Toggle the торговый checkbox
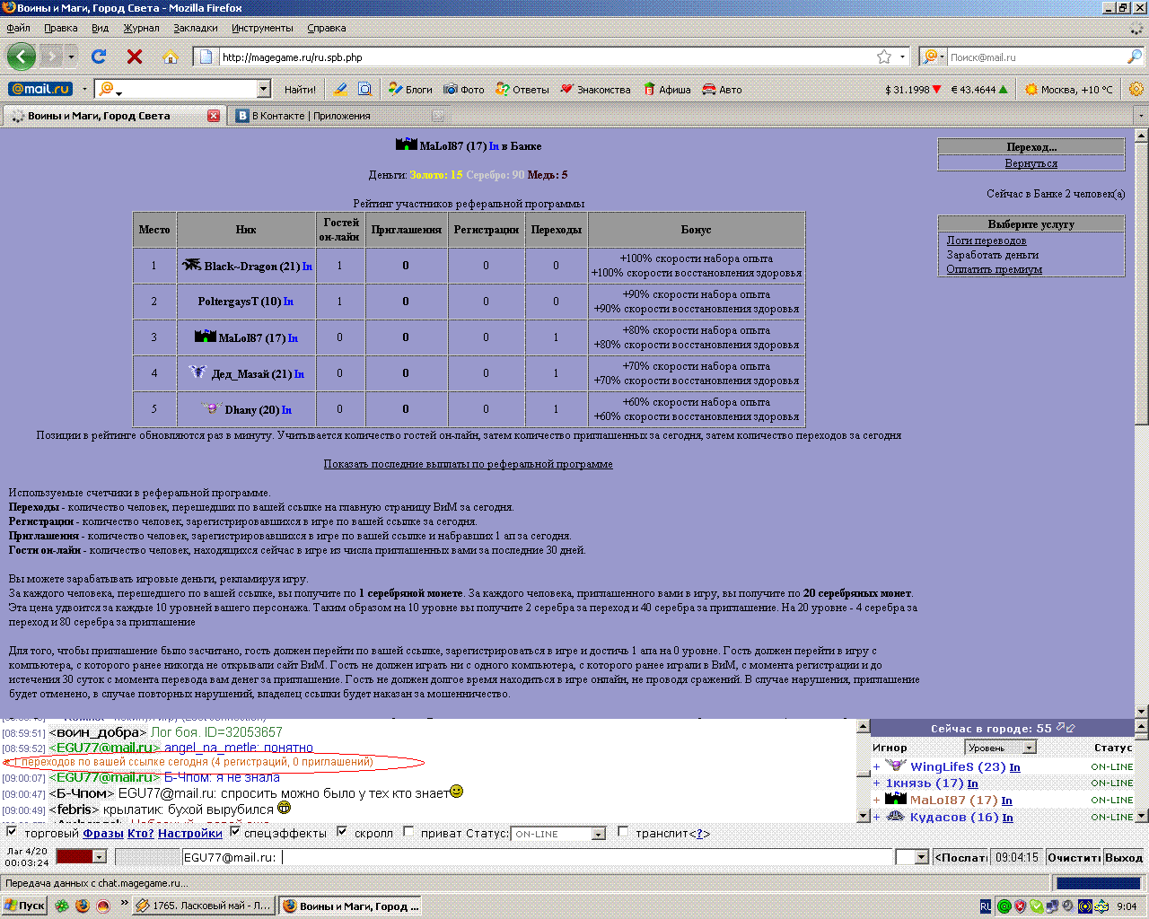The image size is (1149, 919). pos(12,832)
